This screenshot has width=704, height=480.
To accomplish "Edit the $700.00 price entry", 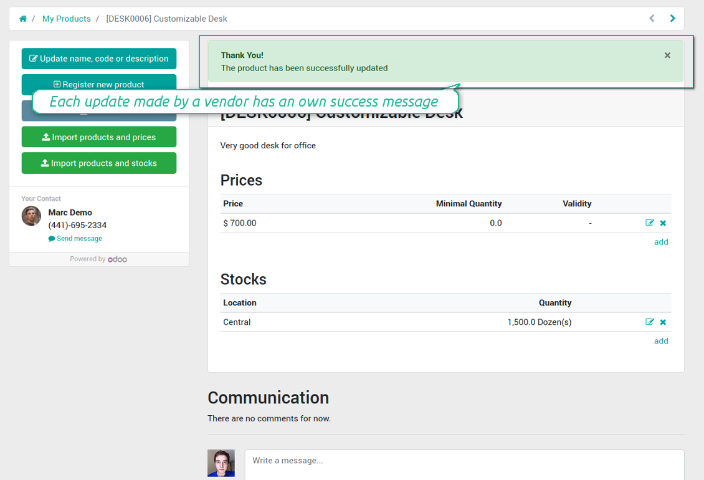I will (650, 223).
